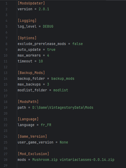This screenshot has width=126, height=168.
Task: Click the modlist folder value
Action: click(x=61, y=90)
